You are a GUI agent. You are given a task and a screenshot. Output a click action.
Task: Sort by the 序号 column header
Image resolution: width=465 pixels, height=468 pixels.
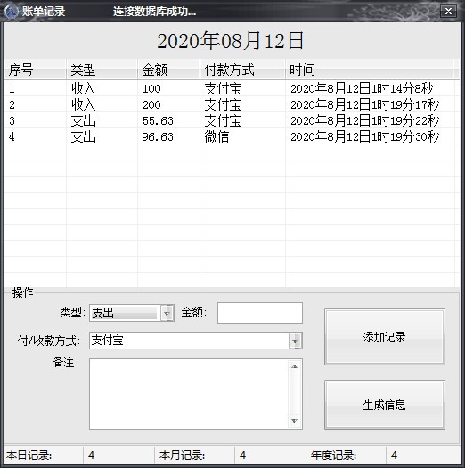click(x=35, y=70)
